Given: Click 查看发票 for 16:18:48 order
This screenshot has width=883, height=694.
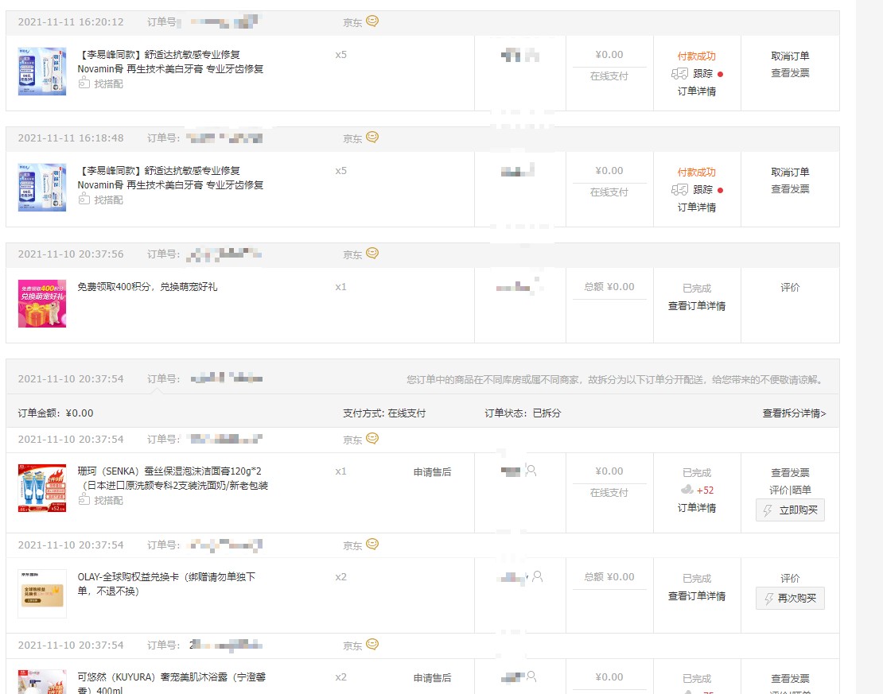Looking at the screenshot, I should point(790,189).
